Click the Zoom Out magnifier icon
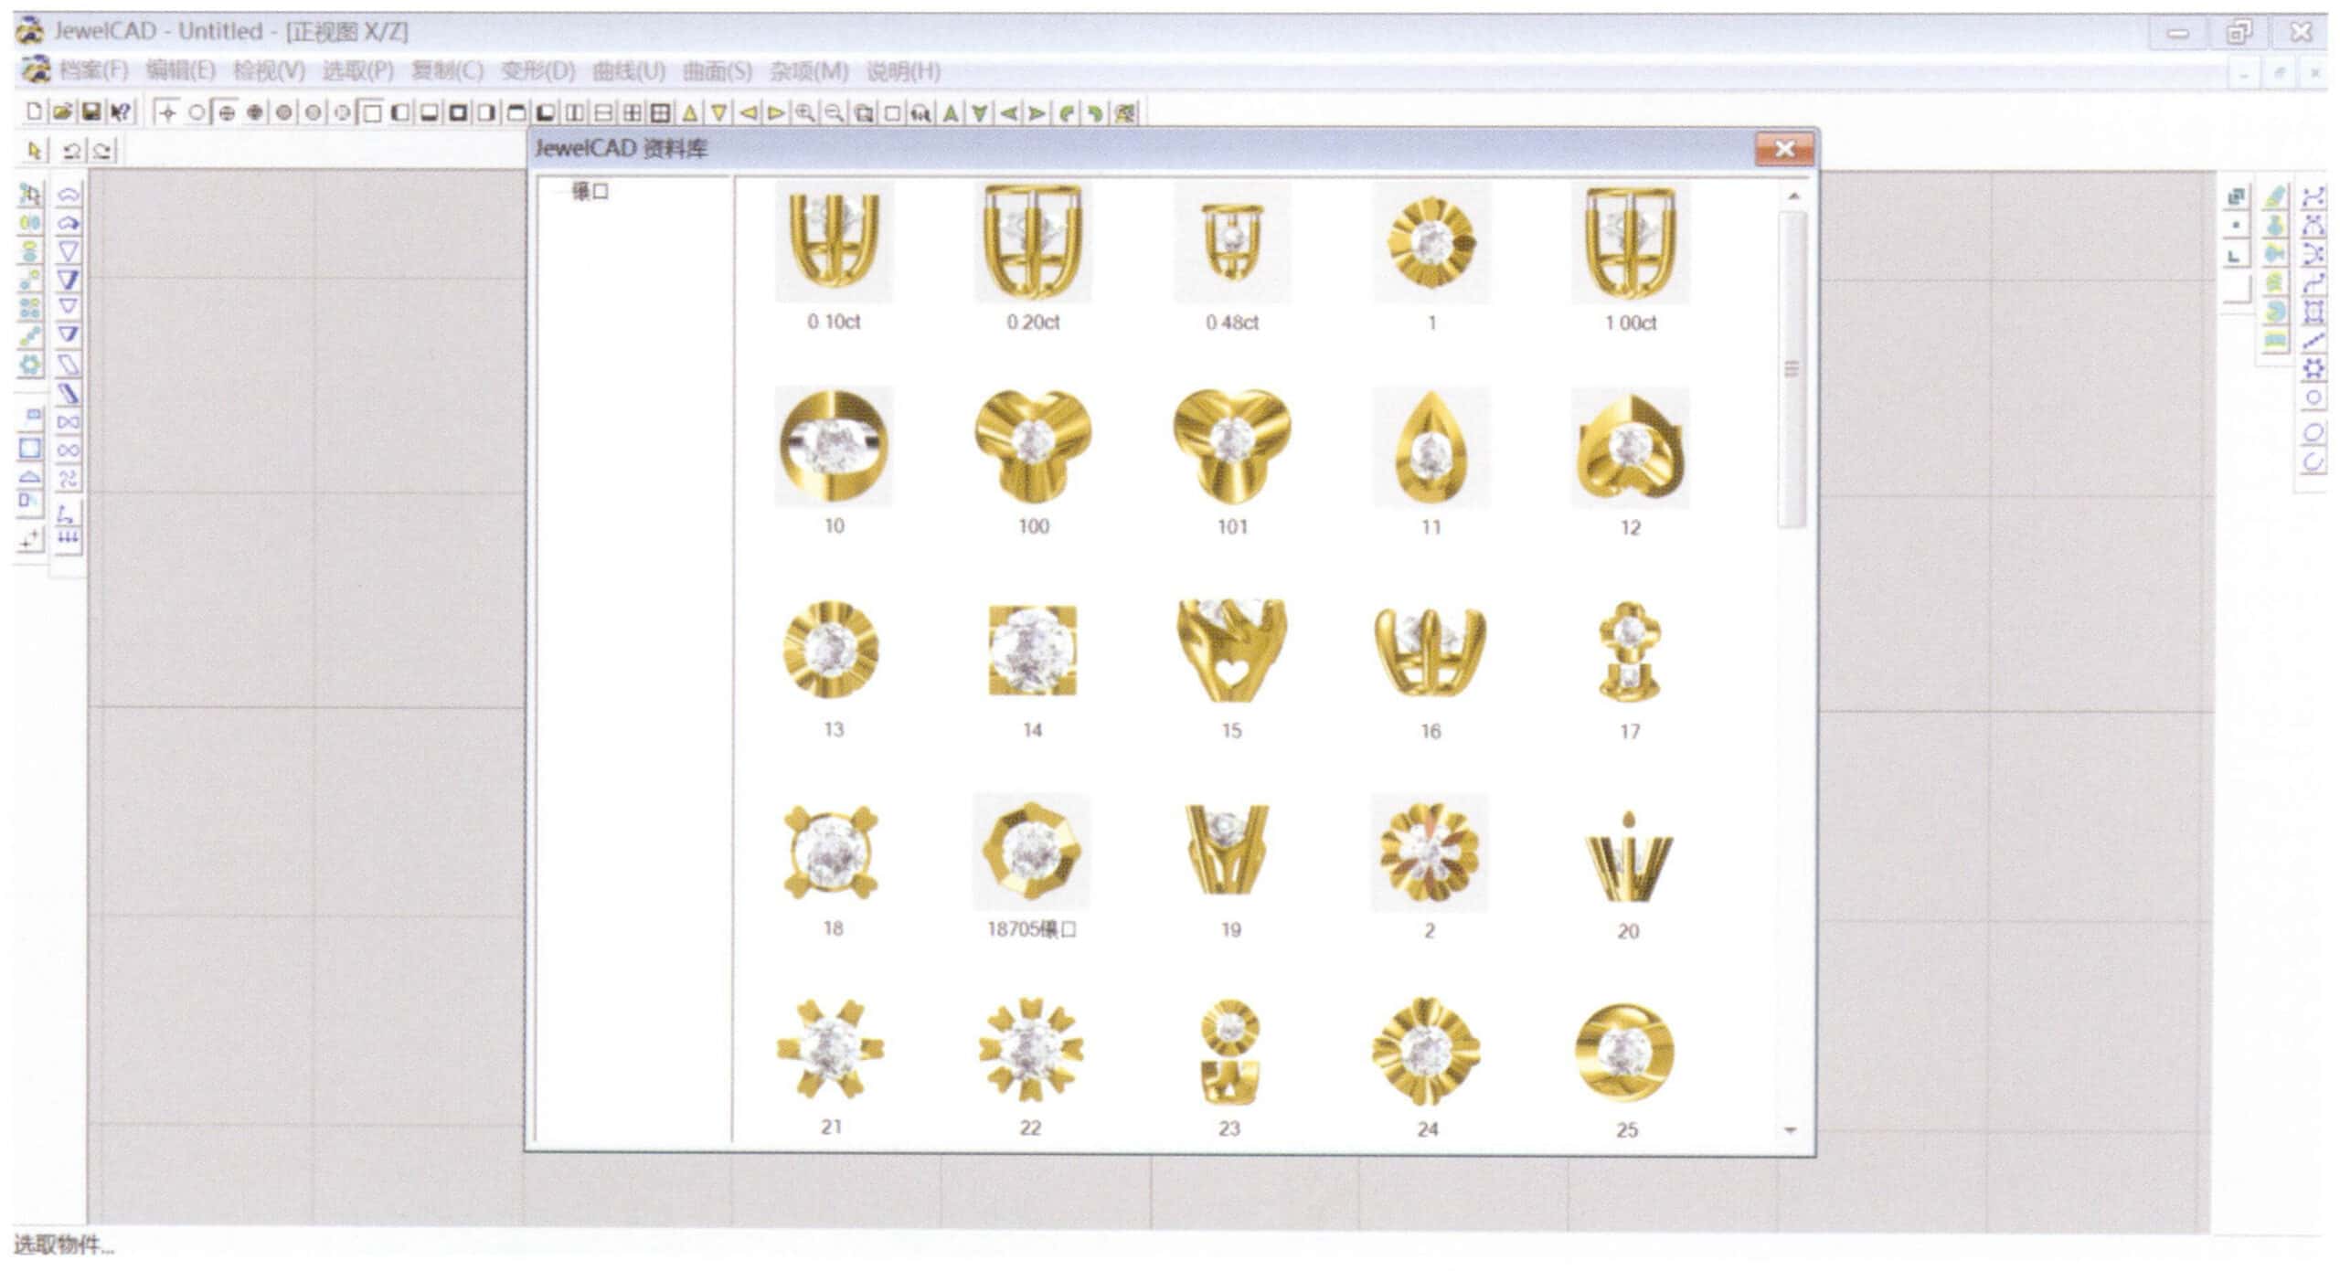The image size is (2340, 1271). 833,113
